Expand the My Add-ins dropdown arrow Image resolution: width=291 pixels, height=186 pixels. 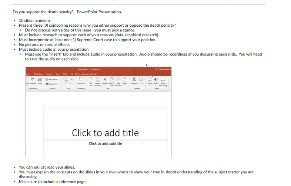pyautogui.click(x=59, y=84)
